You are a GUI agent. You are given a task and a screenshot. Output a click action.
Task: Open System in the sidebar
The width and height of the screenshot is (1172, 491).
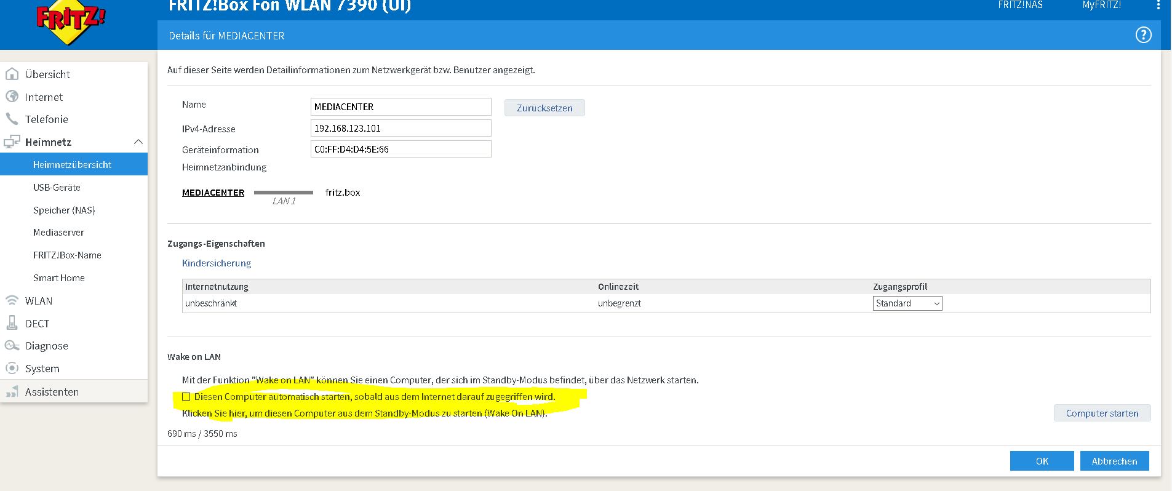pyautogui.click(x=42, y=368)
